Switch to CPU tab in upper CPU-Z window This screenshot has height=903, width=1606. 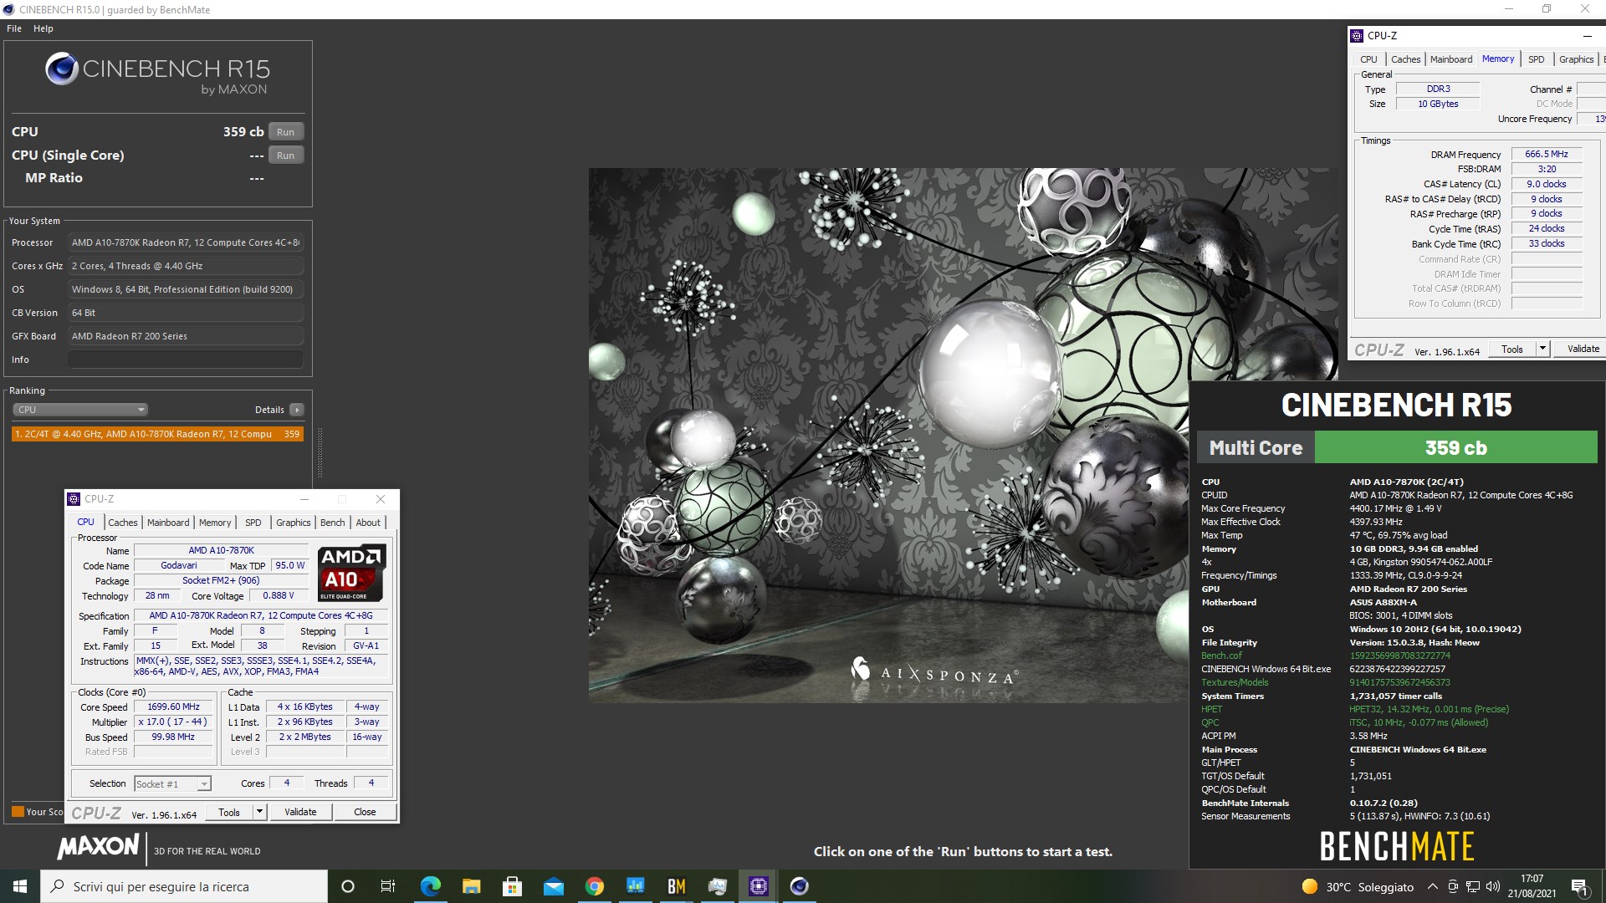coord(1368,59)
